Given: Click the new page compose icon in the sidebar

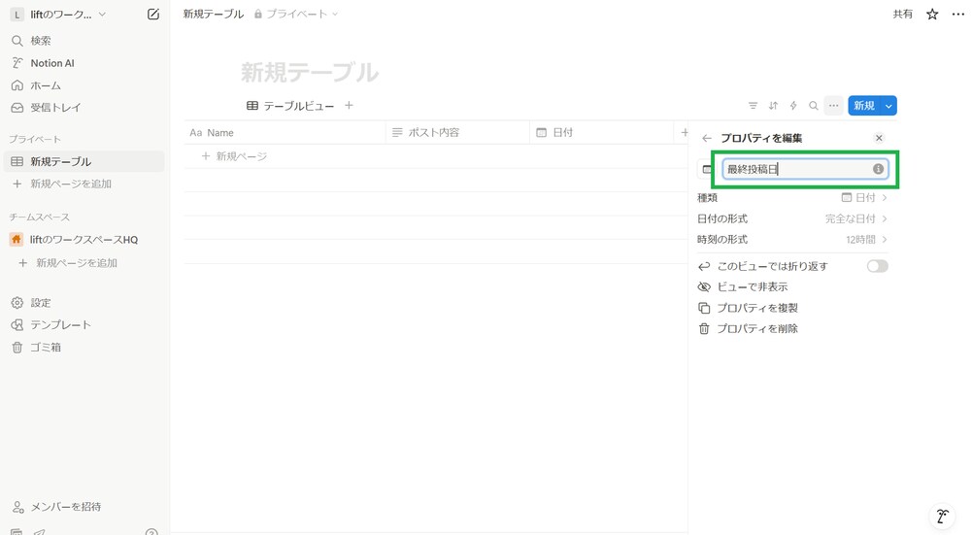Looking at the screenshot, I should [153, 15].
